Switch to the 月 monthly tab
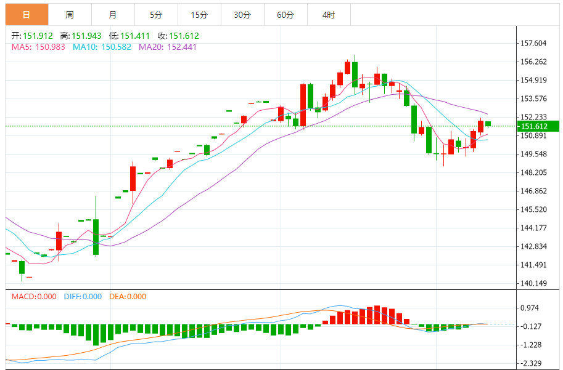This screenshot has height=370, width=563. click(113, 15)
